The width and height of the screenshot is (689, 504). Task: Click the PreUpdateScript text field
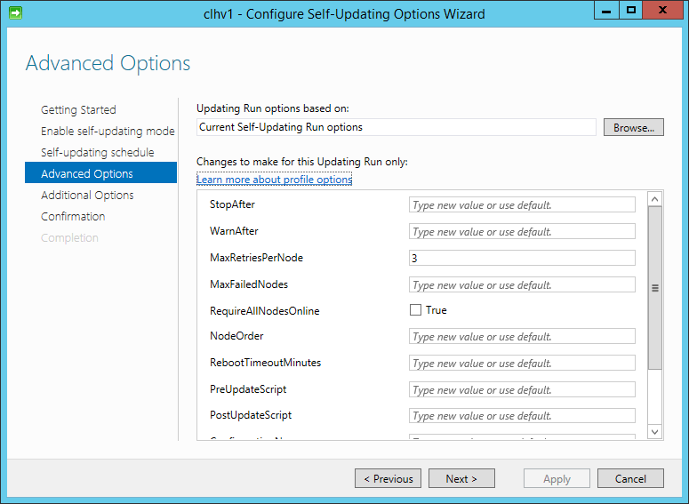(522, 389)
